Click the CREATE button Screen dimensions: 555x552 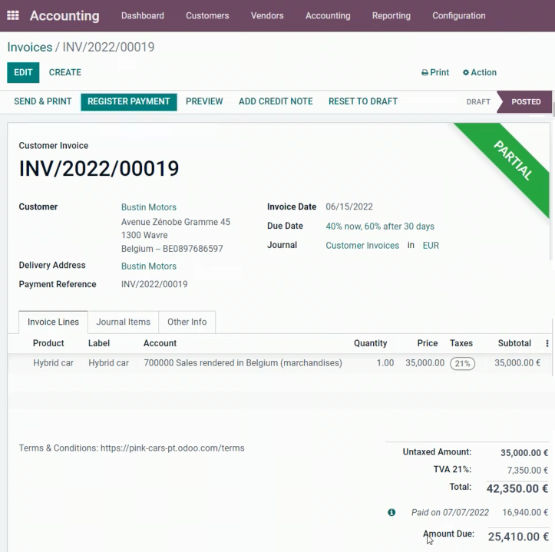[65, 73]
